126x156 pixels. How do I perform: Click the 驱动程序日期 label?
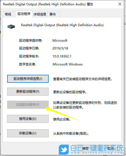[x=29, y=48]
